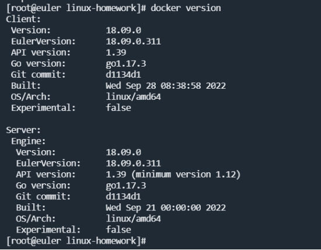This screenshot has height=250, width=321.
Task: Click the Client version value 18.09.0
Action: (x=124, y=30)
